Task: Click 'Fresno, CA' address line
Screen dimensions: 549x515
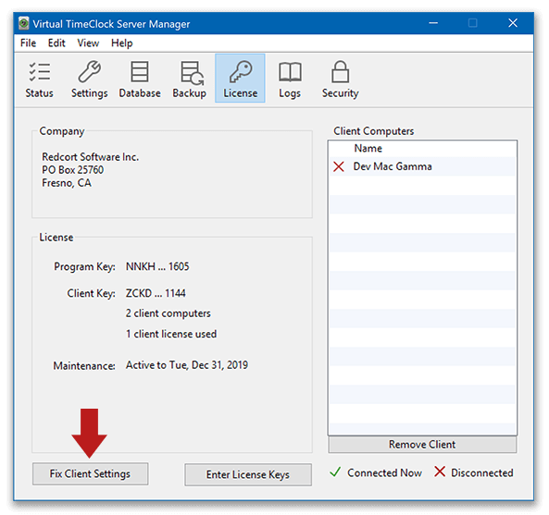Action: (x=67, y=183)
